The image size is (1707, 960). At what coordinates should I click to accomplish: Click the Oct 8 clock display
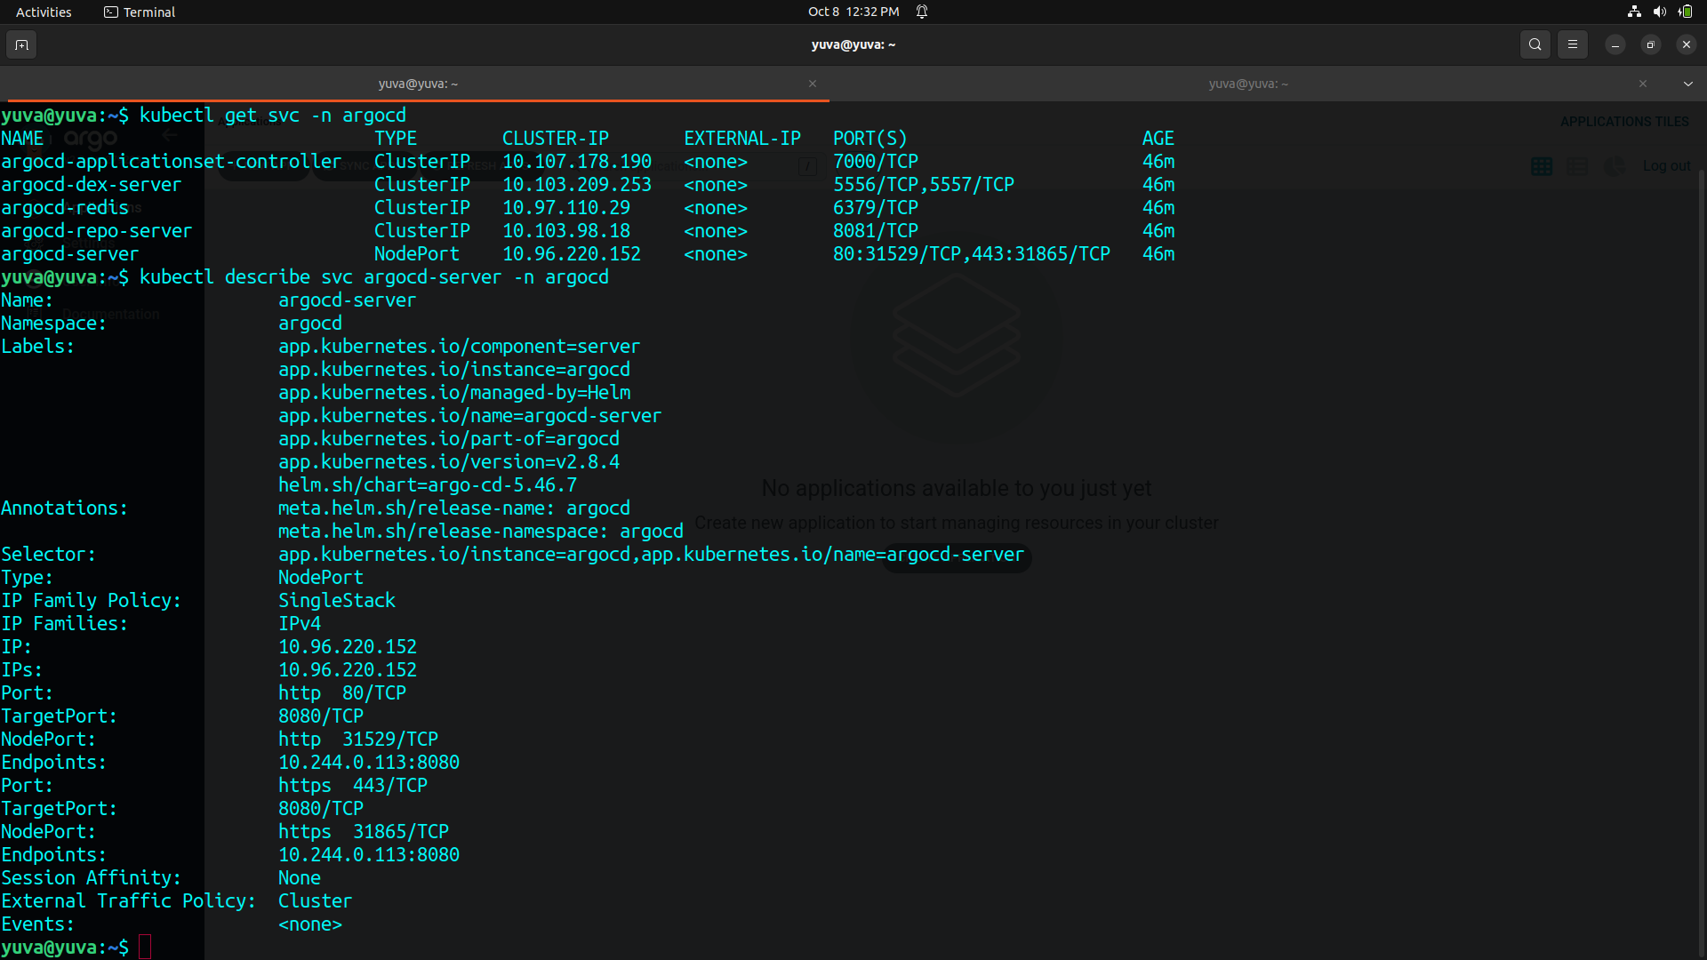[x=853, y=12]
